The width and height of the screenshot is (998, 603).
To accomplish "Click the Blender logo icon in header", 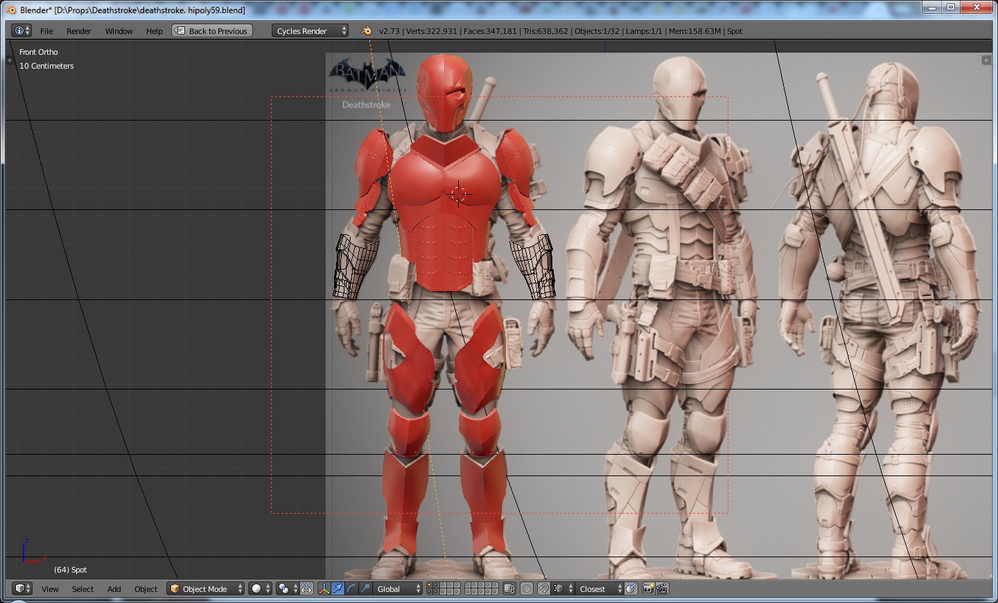I will tap(367, 30).
